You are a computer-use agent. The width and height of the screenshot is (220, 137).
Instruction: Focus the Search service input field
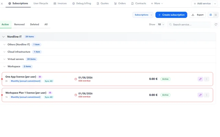189,24
